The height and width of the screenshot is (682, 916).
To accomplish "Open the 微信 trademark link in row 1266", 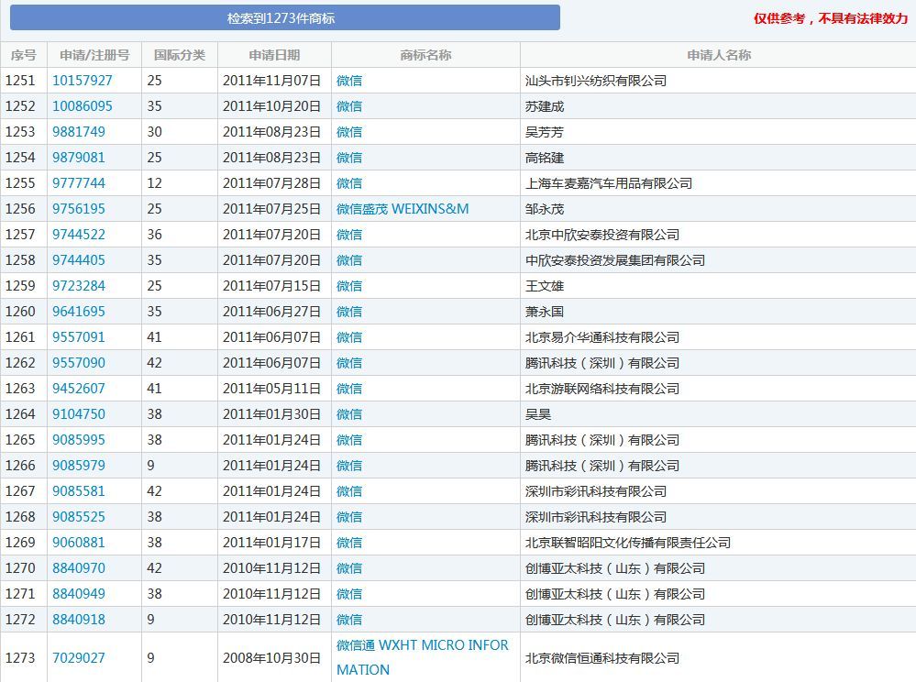I will click(349, 466).
